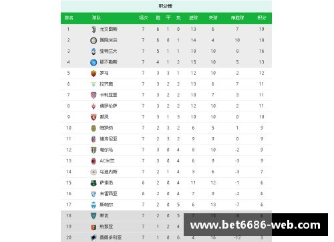Click the 乌迪内斯 team name

pos(108,172)
